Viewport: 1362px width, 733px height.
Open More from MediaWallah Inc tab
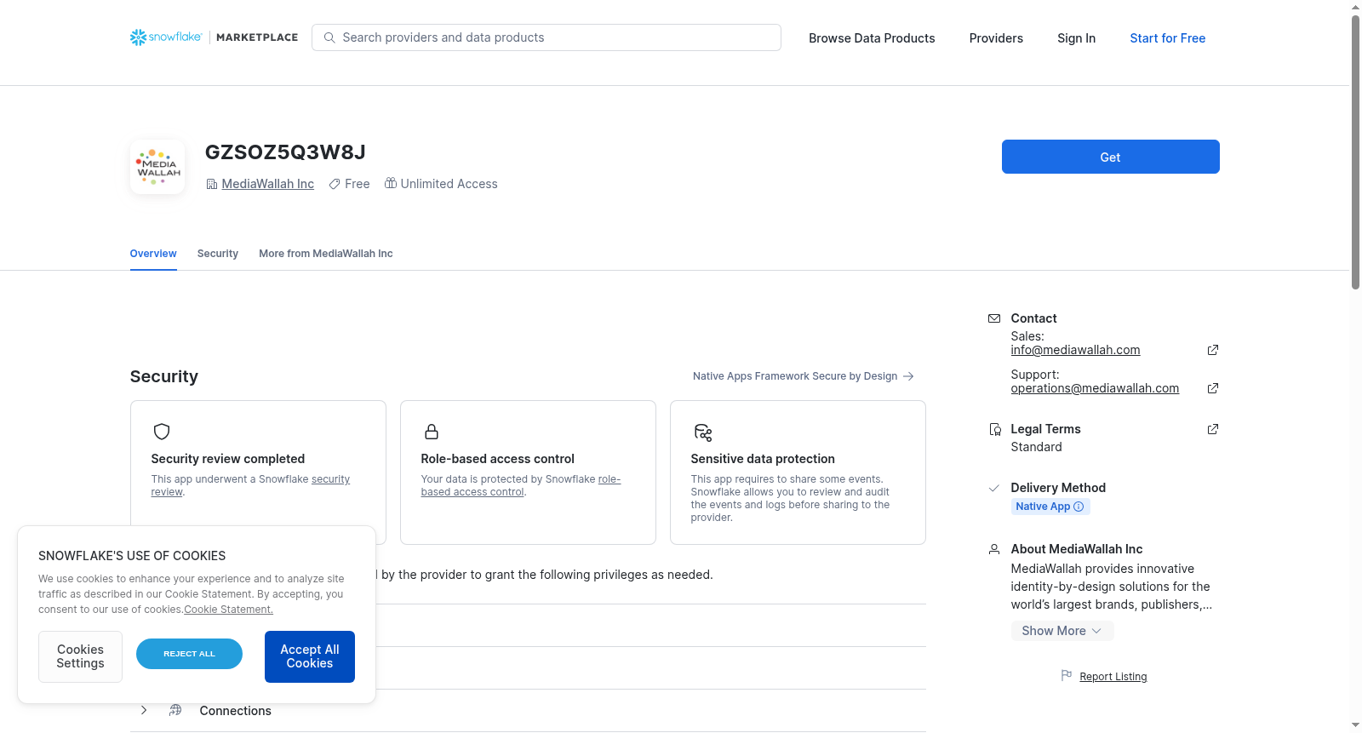[x=326, y=254]
